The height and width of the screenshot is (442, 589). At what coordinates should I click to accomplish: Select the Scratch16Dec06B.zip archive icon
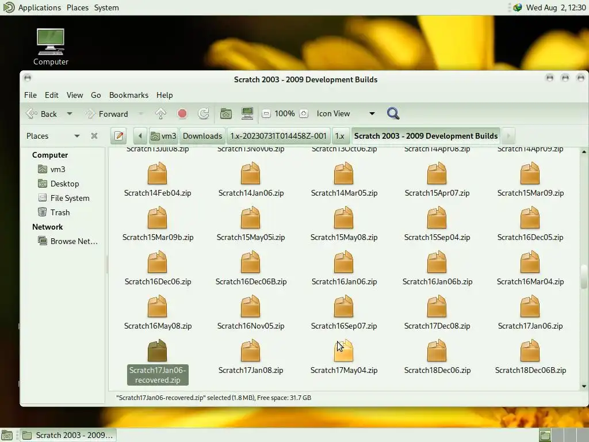point(251,262)
